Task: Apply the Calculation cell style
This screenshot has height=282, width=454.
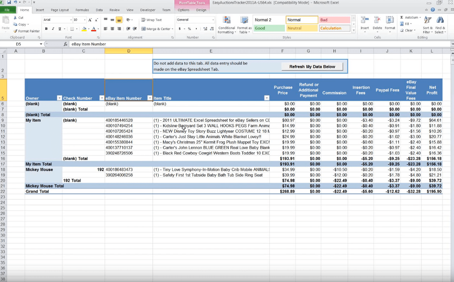Action: [335, 28]
